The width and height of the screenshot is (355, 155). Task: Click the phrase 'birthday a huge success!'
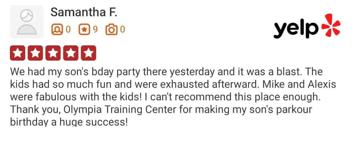click(x=69, y=122)
